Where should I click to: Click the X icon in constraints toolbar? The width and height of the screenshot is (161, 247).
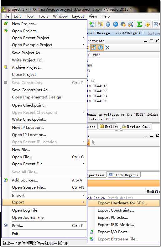pyautogui.click(x=107, y=48)
